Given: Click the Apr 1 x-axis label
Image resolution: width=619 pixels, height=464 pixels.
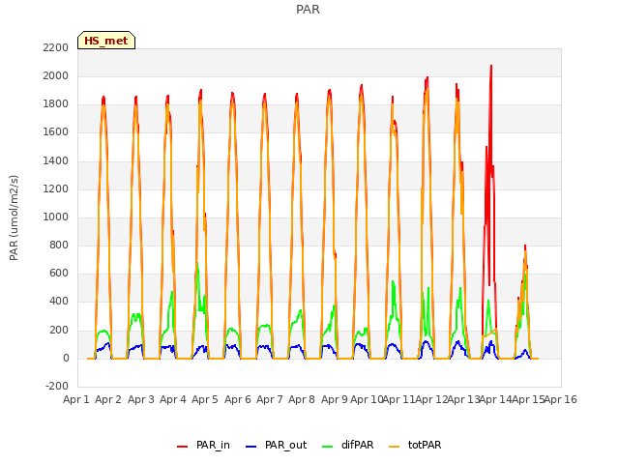Looking at the screenshot, I should (x=75, y=399).
